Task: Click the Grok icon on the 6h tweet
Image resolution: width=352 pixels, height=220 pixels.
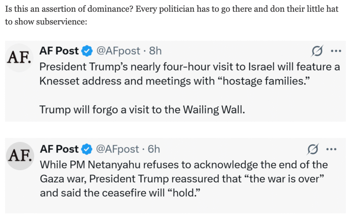Action: click(316, 150)
